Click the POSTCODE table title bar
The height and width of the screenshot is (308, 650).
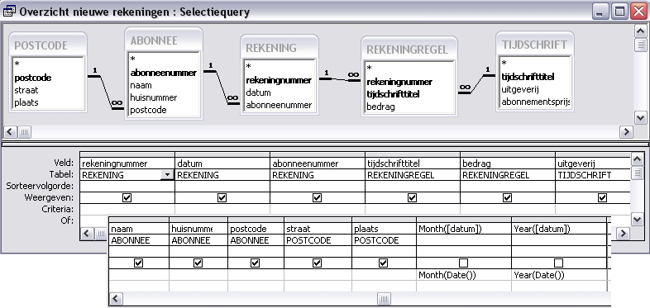point(48,45)
